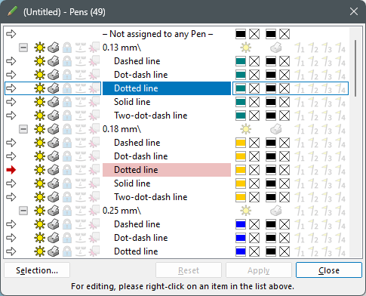Toggle printing for 0.13 mm Dot-dash line

click(x=54, y=75)
